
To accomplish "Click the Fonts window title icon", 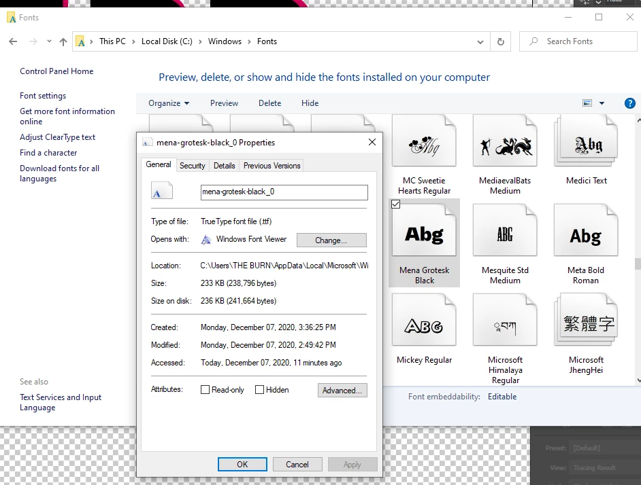I will click(x=12, y=18).
